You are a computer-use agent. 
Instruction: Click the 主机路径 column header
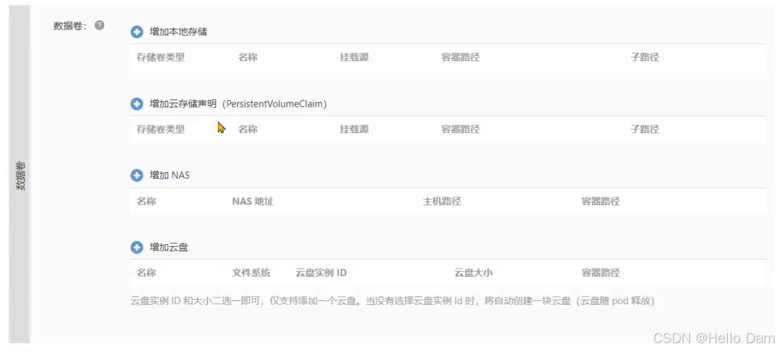pyautogui.click(x=441, y=201)
